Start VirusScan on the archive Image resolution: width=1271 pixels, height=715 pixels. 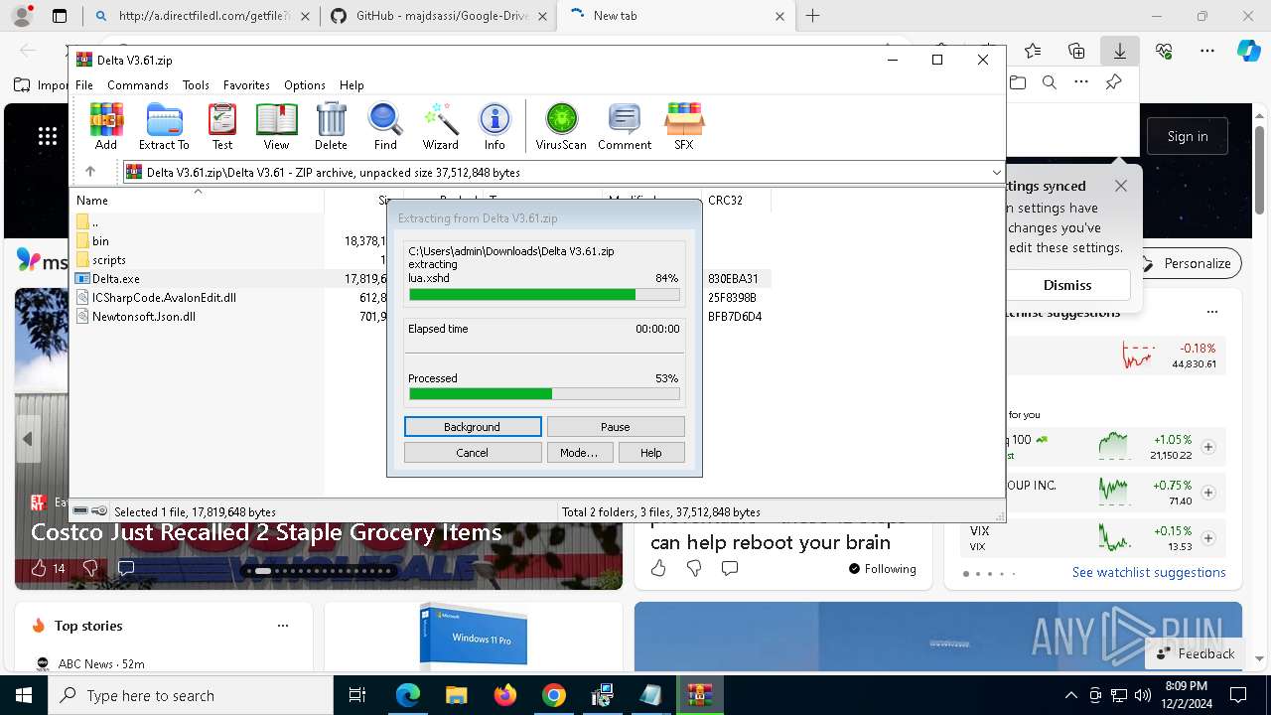(561, 126)
